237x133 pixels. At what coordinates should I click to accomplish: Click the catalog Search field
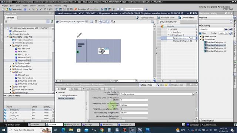(x=211, y=29)
